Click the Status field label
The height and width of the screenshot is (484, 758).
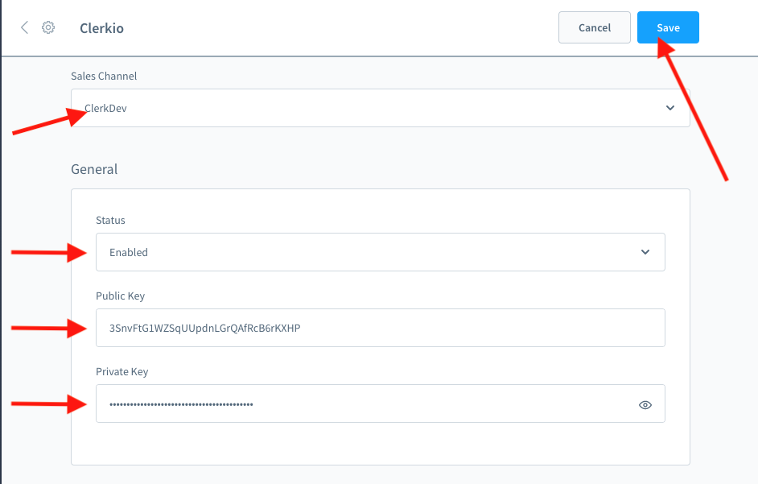(110, 220)
